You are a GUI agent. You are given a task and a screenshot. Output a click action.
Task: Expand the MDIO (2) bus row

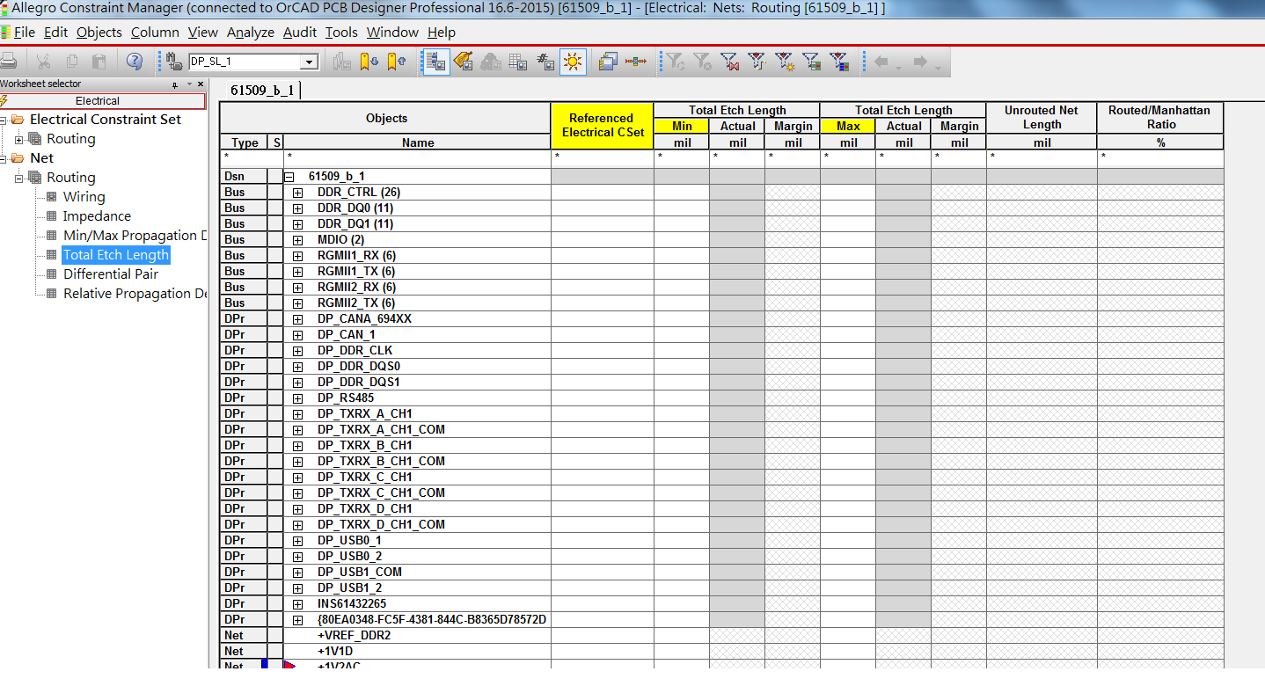(x=297, y=240)
